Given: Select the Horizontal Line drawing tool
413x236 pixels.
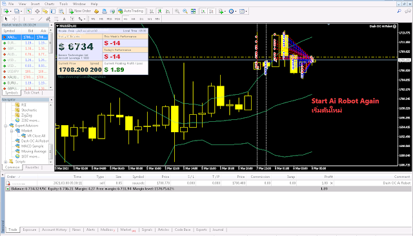Looking at the screenshot, I should (x=32, y=19).
